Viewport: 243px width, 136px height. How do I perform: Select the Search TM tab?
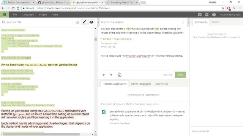click(161, 84)
